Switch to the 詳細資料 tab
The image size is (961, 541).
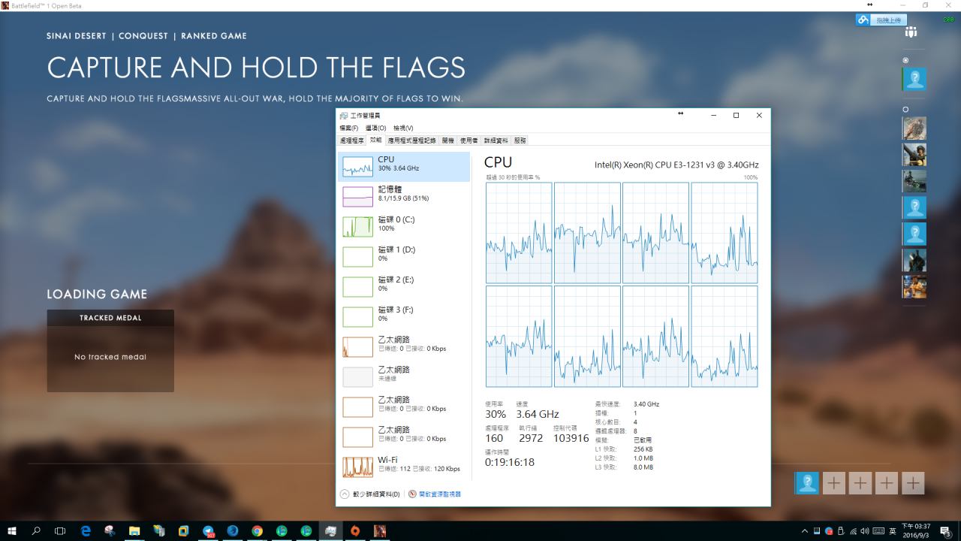(496, 141)
